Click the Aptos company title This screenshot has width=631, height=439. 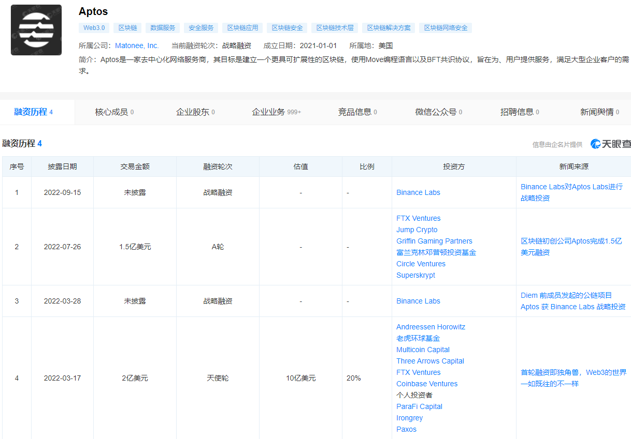pos(93,11)
